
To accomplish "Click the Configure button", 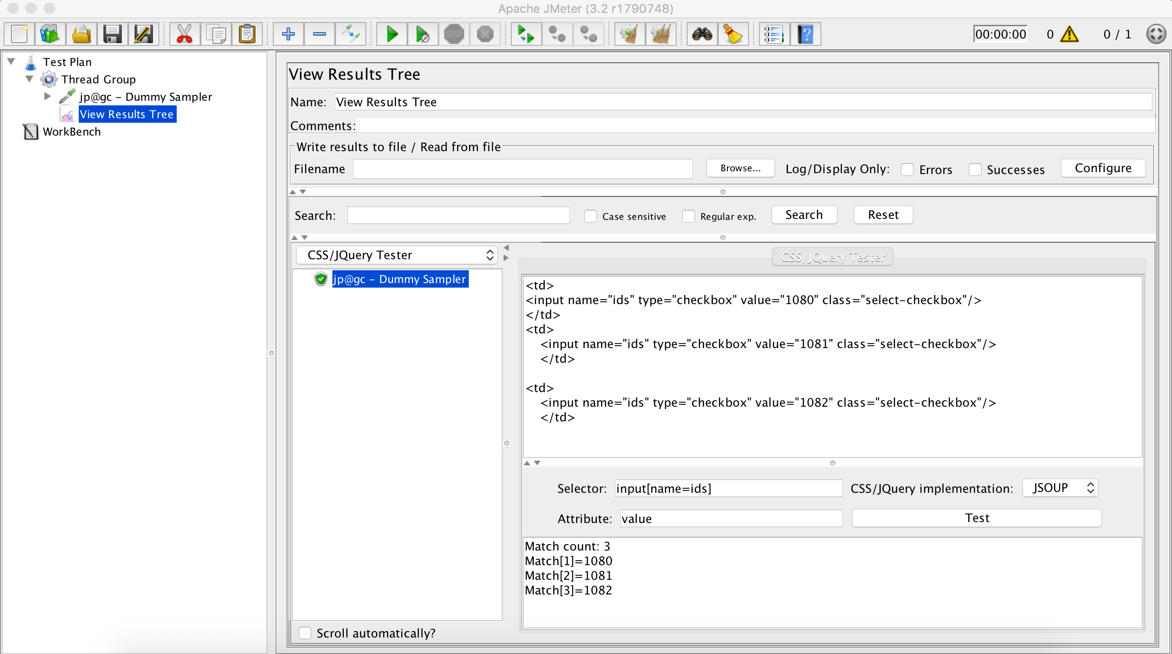I will (x=1103, y=168).
